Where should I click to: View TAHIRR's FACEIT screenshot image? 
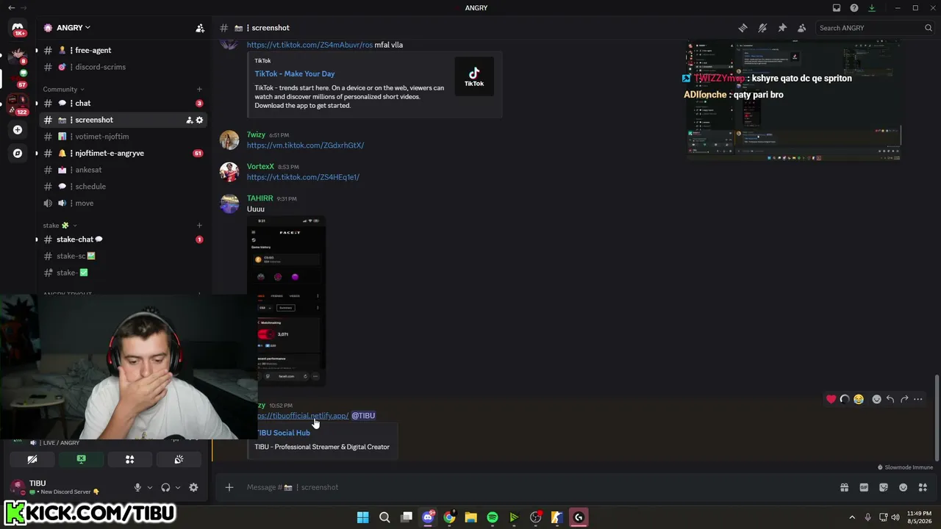coord(286,301)
